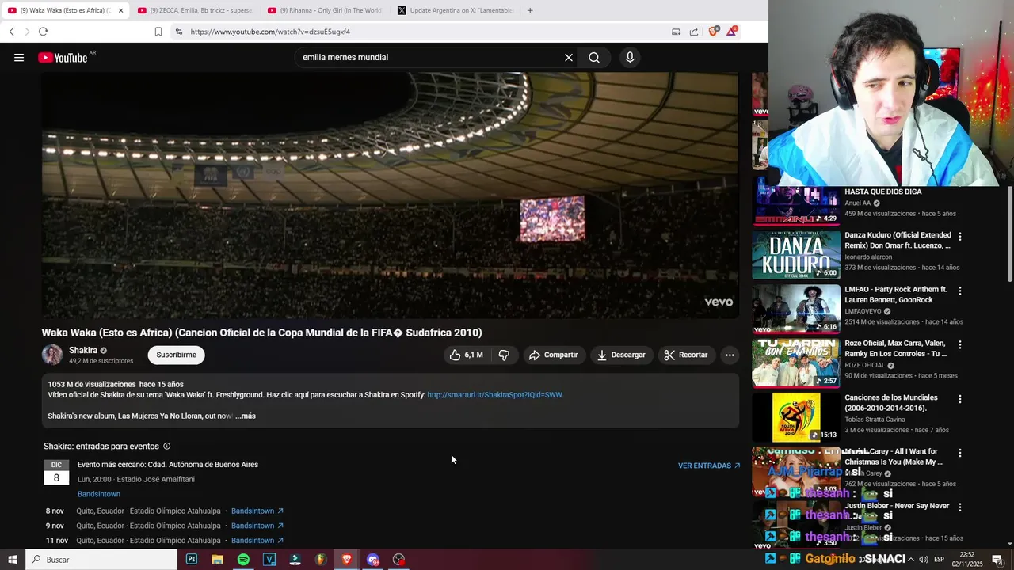
Task: Click the Compartir share button
Action: (x=554, y=355)
